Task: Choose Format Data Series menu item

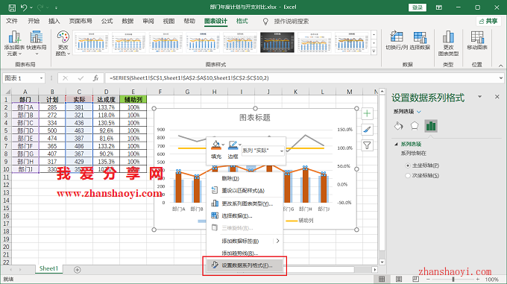Action: (245, 265)
